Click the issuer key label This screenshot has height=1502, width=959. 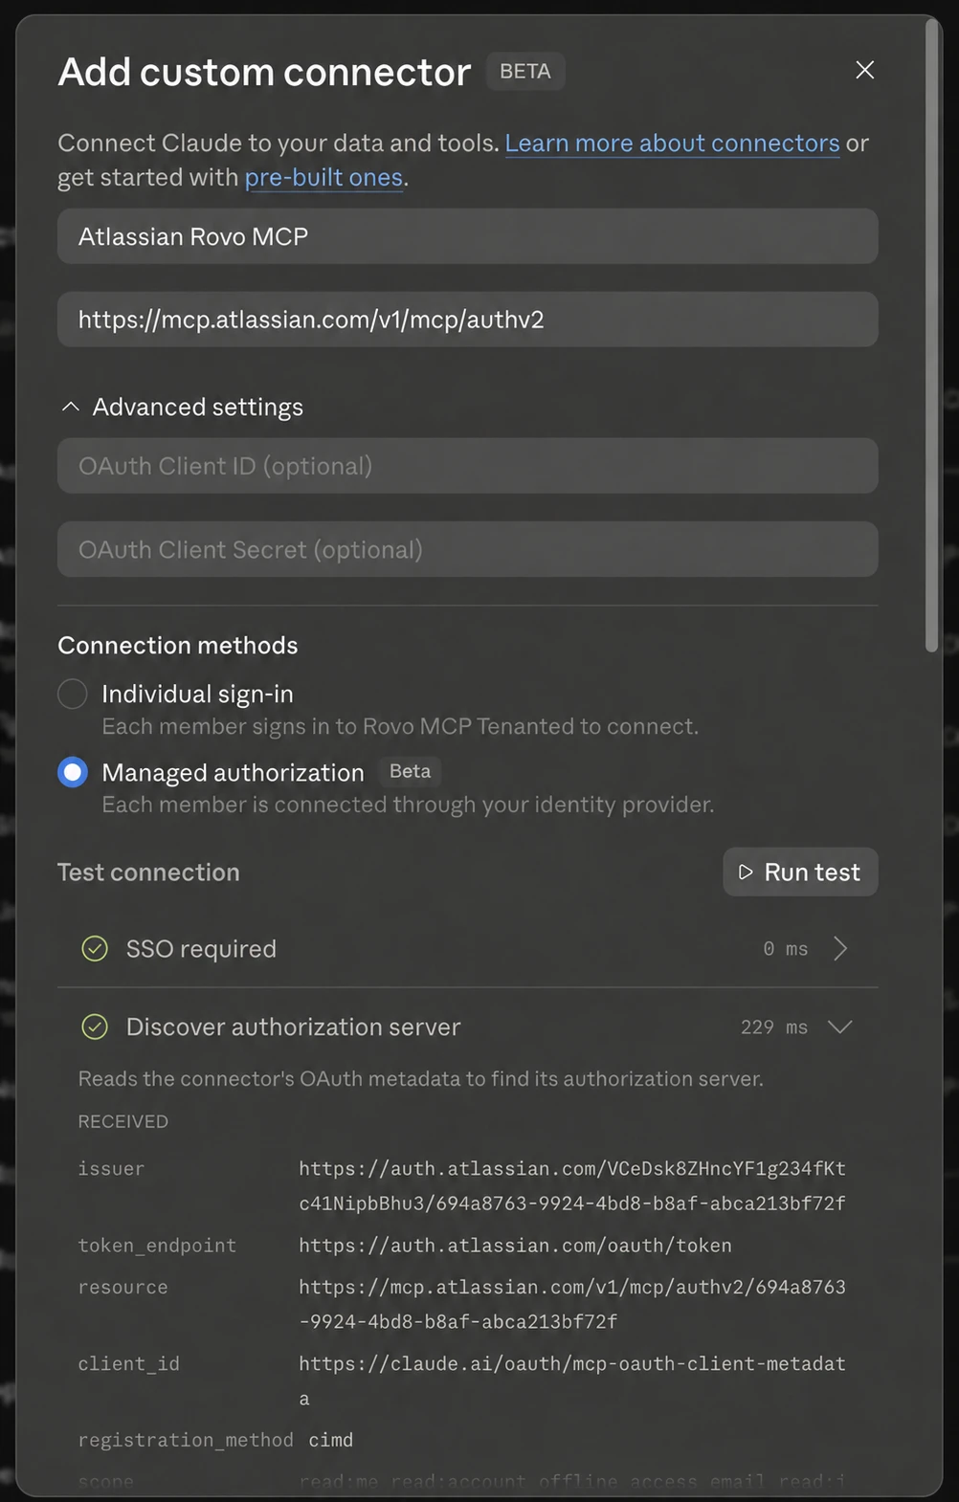(x=111, y=1169)
